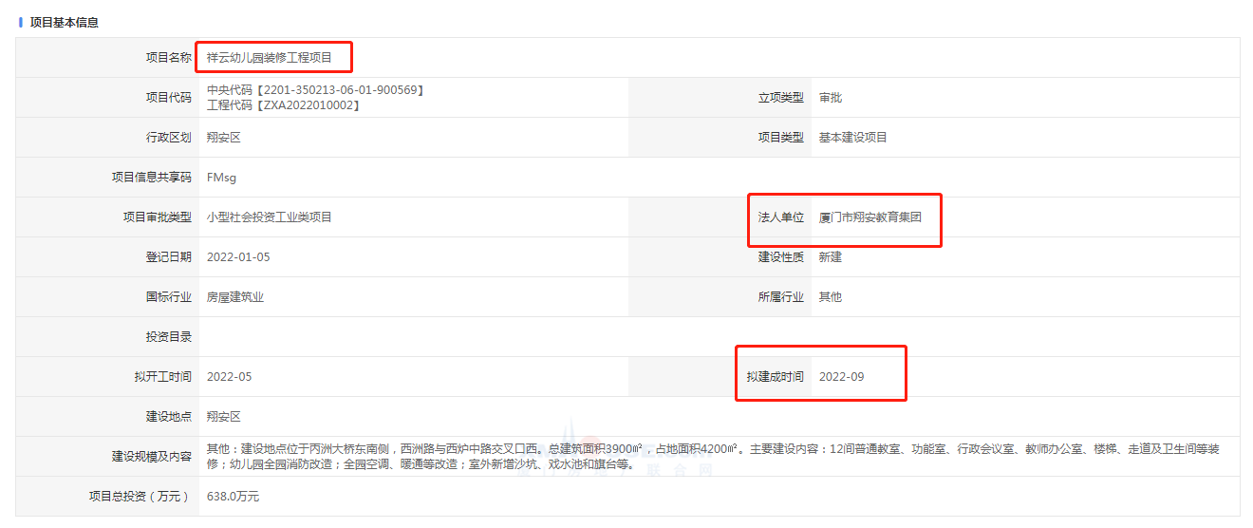Click the 翔安区 value beside 建设地点
This screenshot has height=528, width=1253.
tap(224, 417)
